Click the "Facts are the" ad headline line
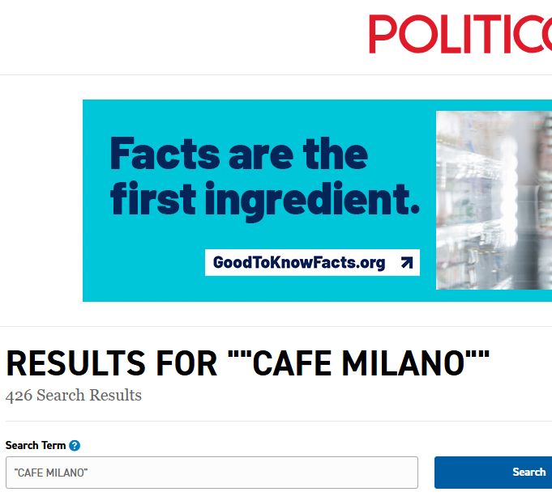 [238, 154]
